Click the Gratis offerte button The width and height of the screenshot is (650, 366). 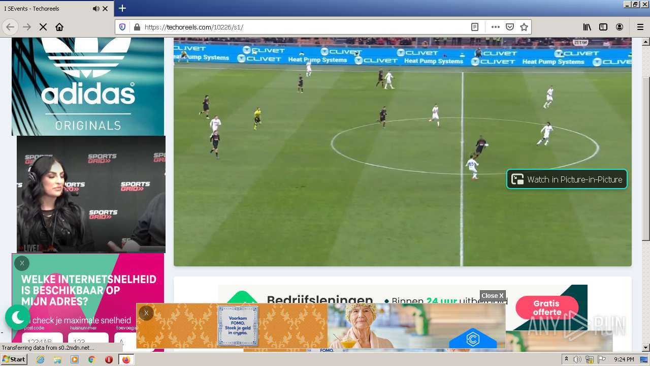[x=547, y=308]
